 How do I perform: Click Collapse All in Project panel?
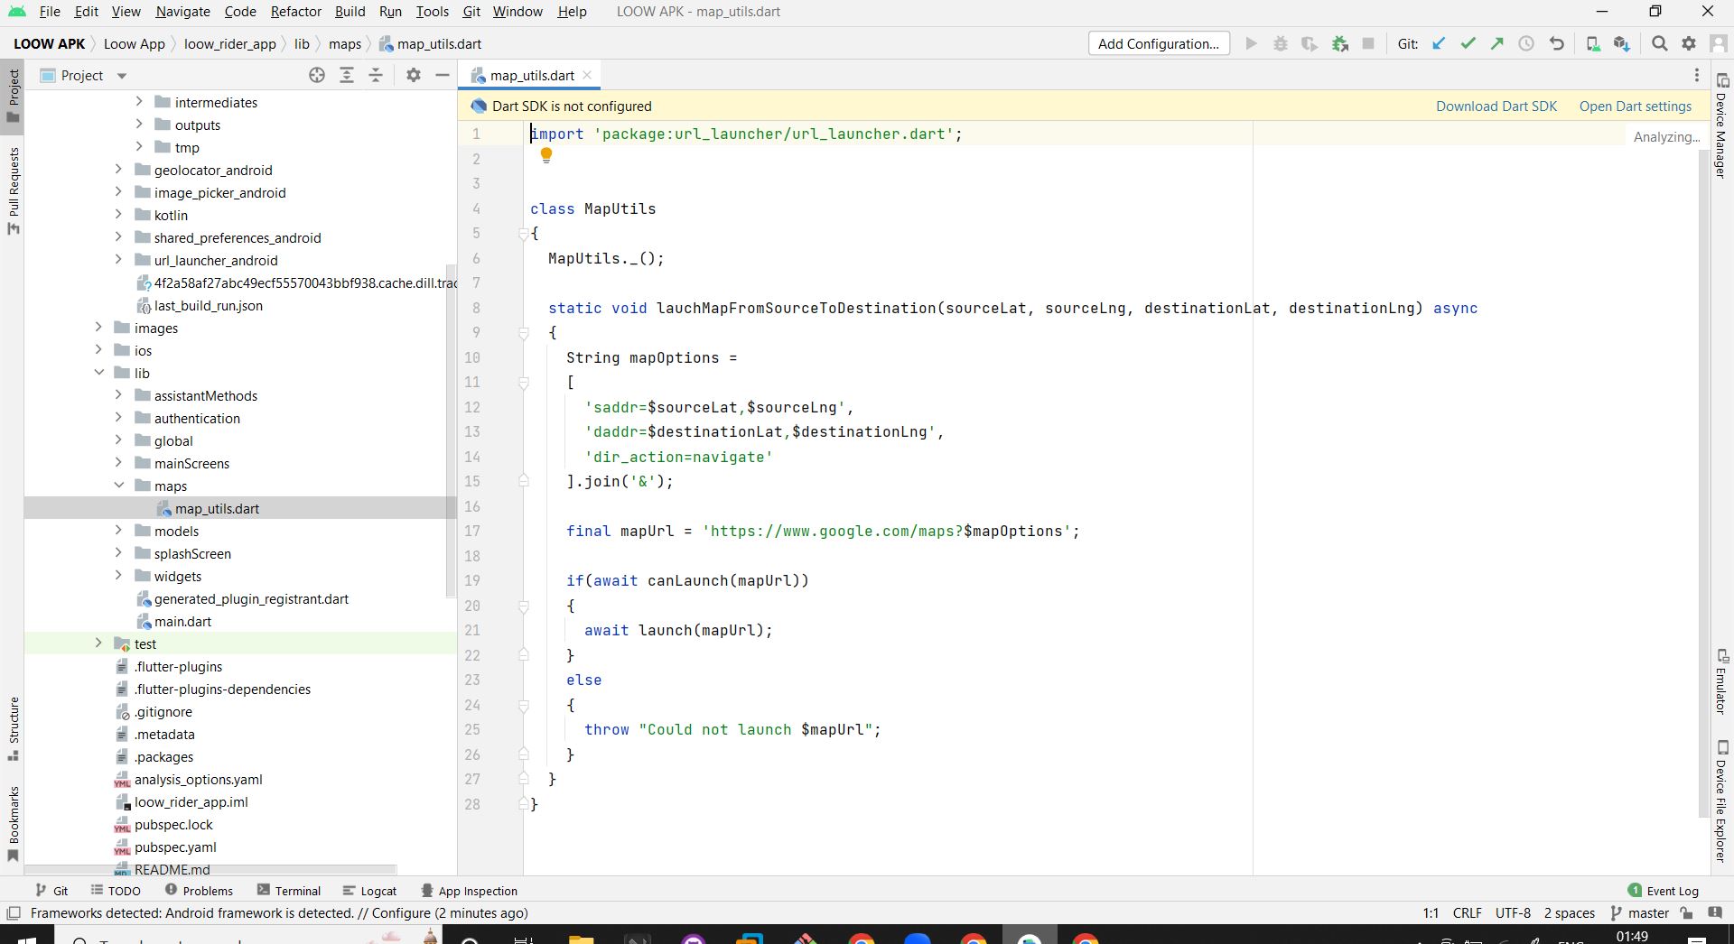[x=376, y=75]
